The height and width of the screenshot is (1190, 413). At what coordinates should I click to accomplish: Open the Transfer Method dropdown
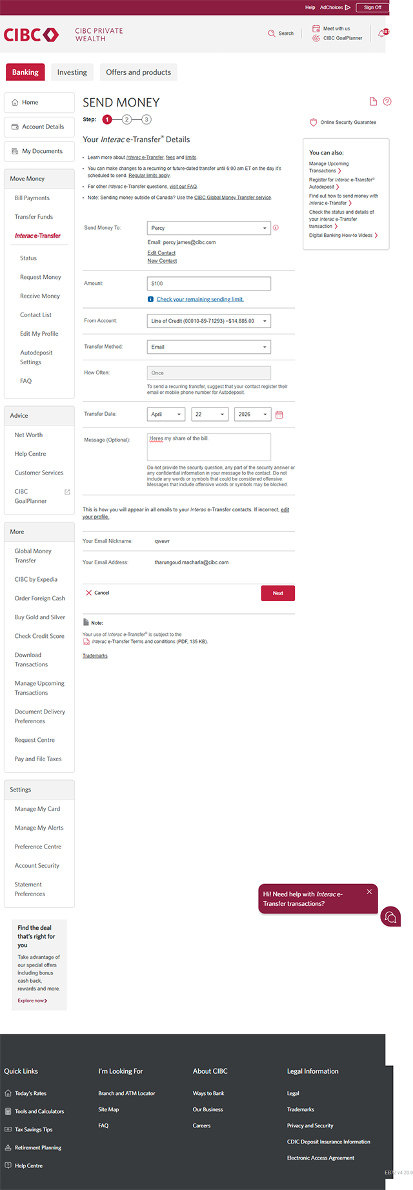[x=208, y=347]
